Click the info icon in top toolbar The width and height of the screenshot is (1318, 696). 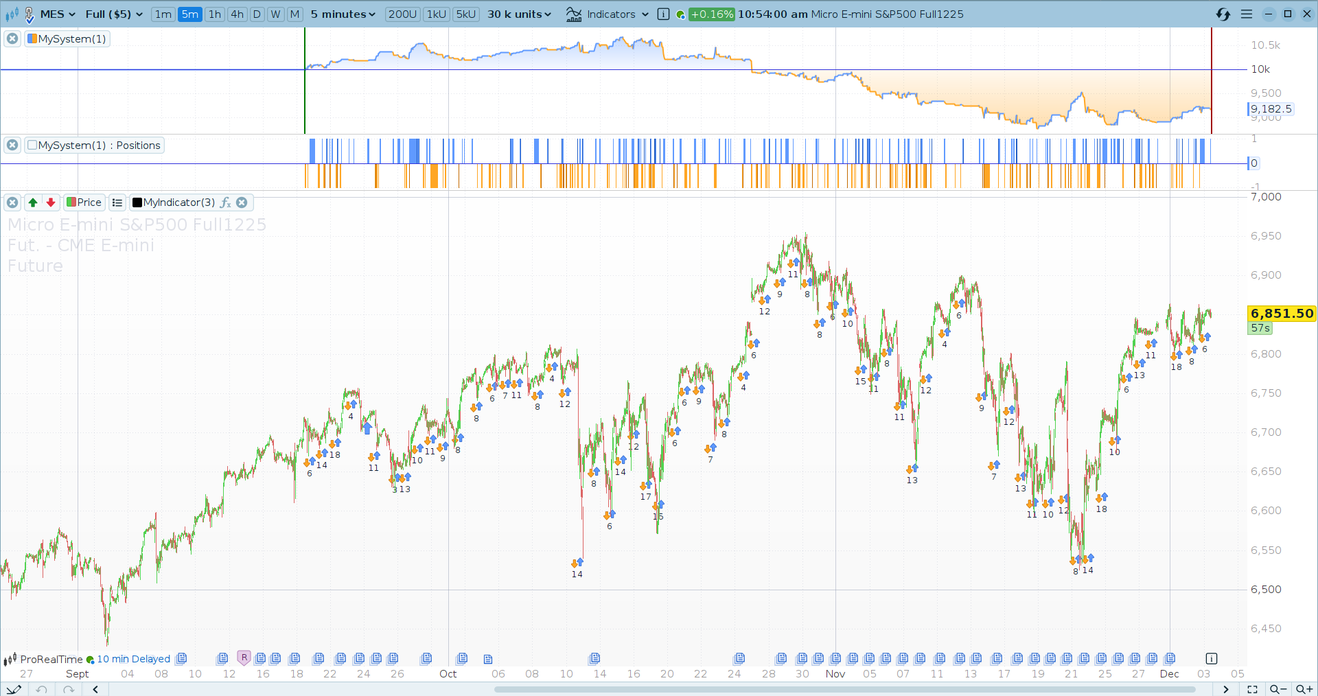pyautogui.click(x=663, y=14)
